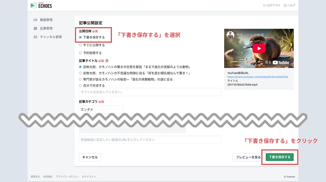The height and width of the screenshot is (182, 326).
Task: Click the 見る label in the video player
Action: pyautogui.click(x=268, y=62)
